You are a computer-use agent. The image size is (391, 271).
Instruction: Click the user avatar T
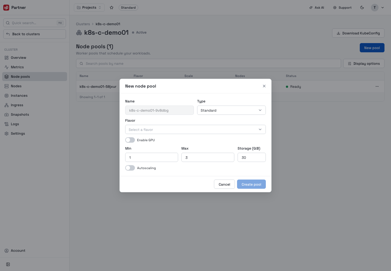375,8
